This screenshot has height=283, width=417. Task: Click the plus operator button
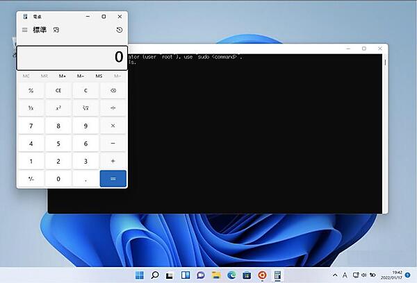pos(113,161)
